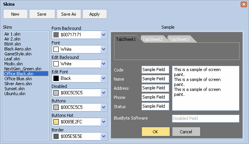
Task: Open the Edit Font color dropdown
Action: pyautogui.click(x=104, y=78)
